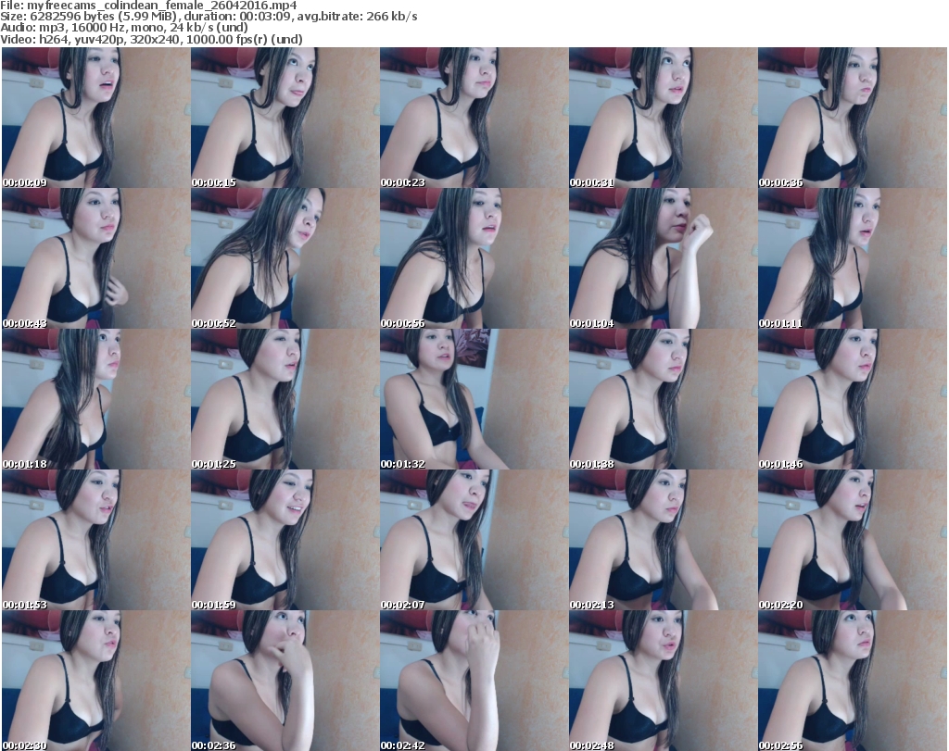Select the "Video: h264, yuv420p" line
Image resolution: width=949 pixels, height=751 pixels.
click(x=151, y=39)
